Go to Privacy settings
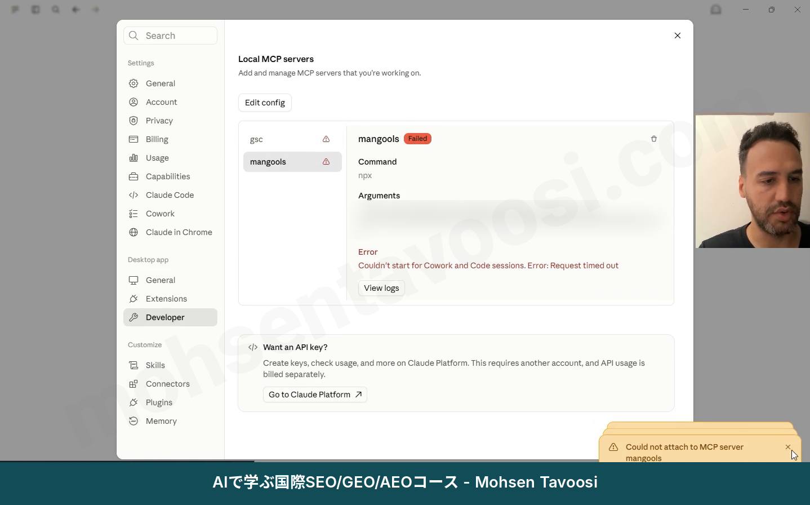810x505 pixels. point(170,121)
